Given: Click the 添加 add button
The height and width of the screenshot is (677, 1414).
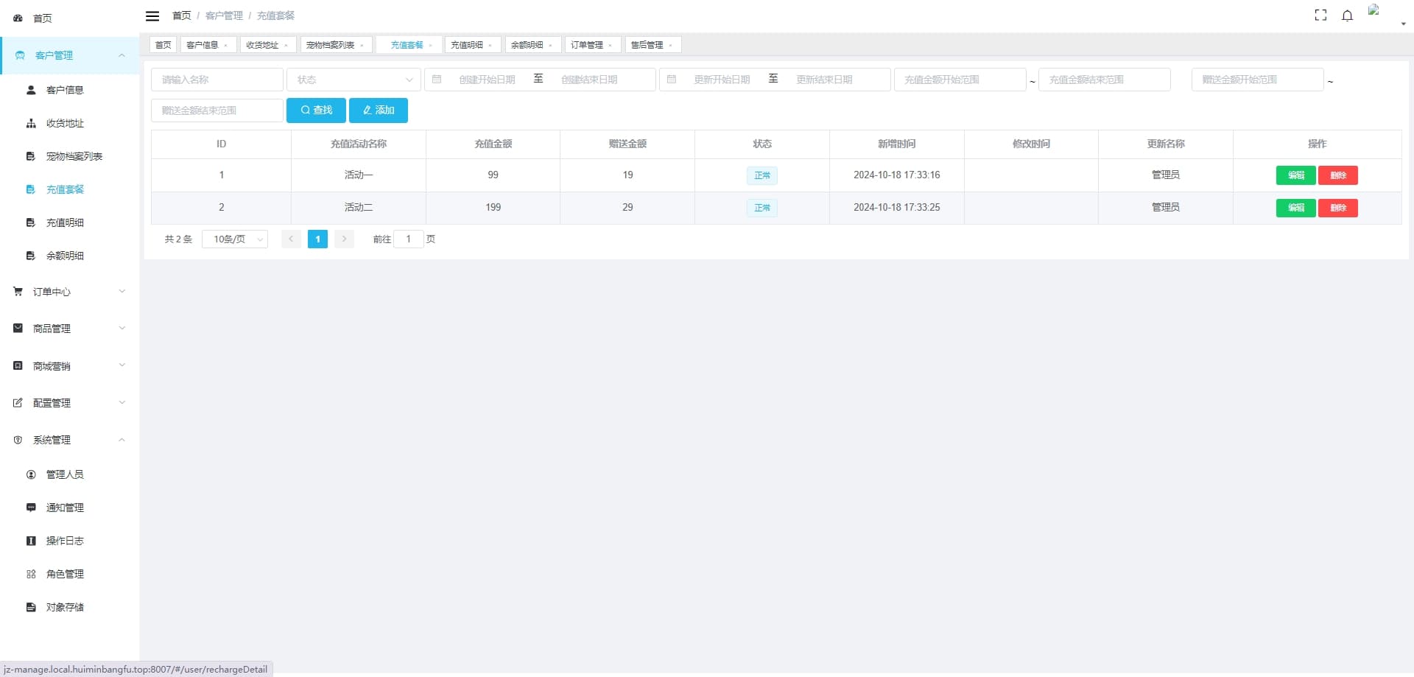Looking at the screenshot, I should (x=379, y=111).
